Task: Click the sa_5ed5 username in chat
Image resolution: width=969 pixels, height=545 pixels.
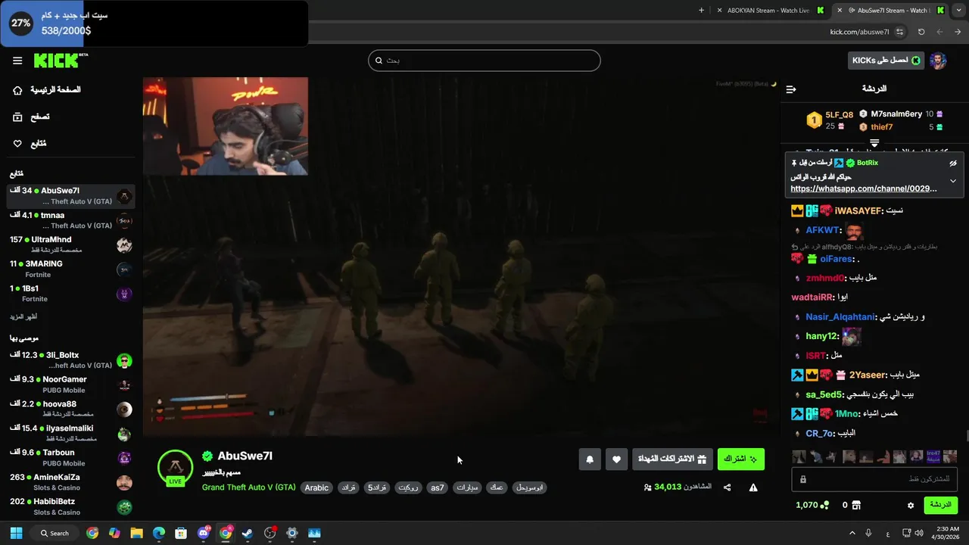Action: point(824,394)
